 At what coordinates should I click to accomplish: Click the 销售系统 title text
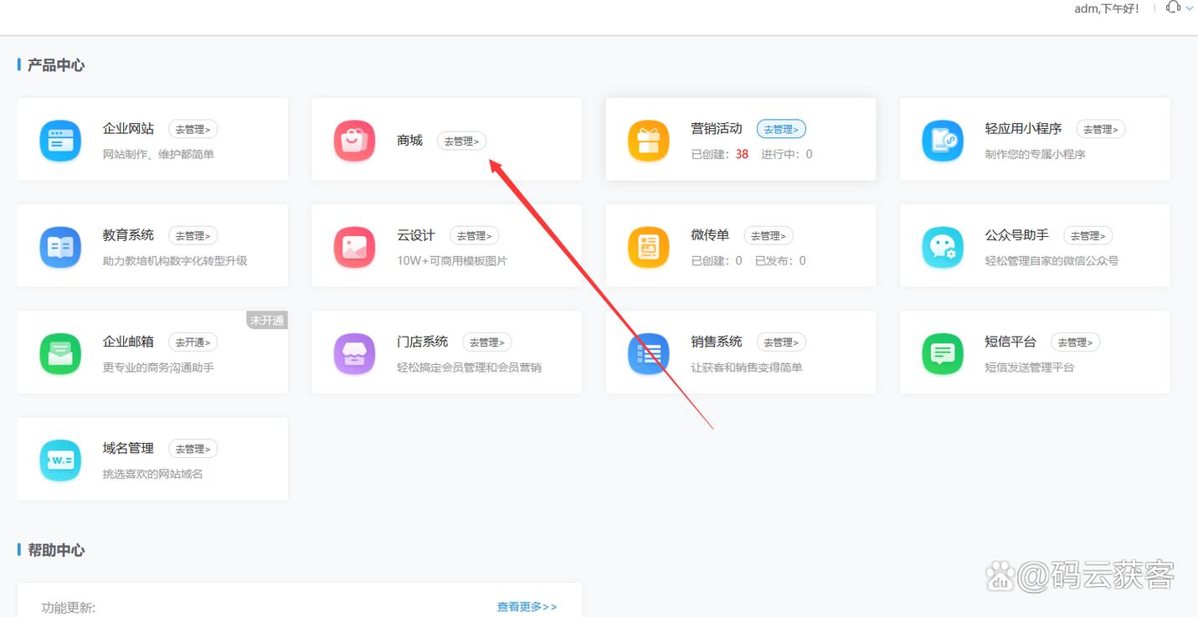(717, 342)
